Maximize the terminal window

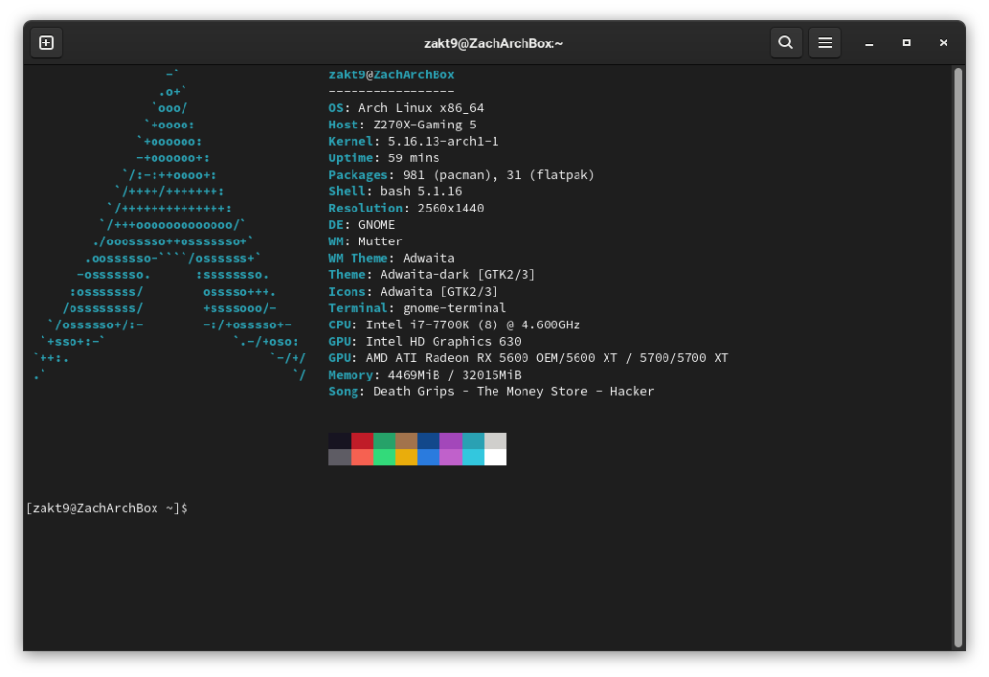906,42
